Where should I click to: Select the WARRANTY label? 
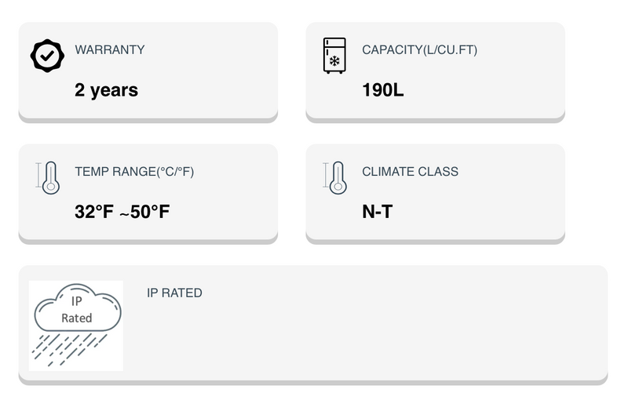[x=110, y=49]
